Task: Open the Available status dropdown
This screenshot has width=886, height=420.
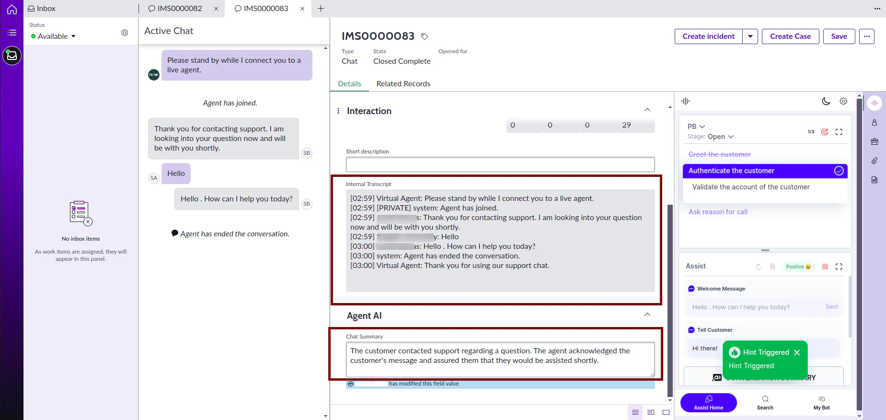Action: click(x=53, y=36)
